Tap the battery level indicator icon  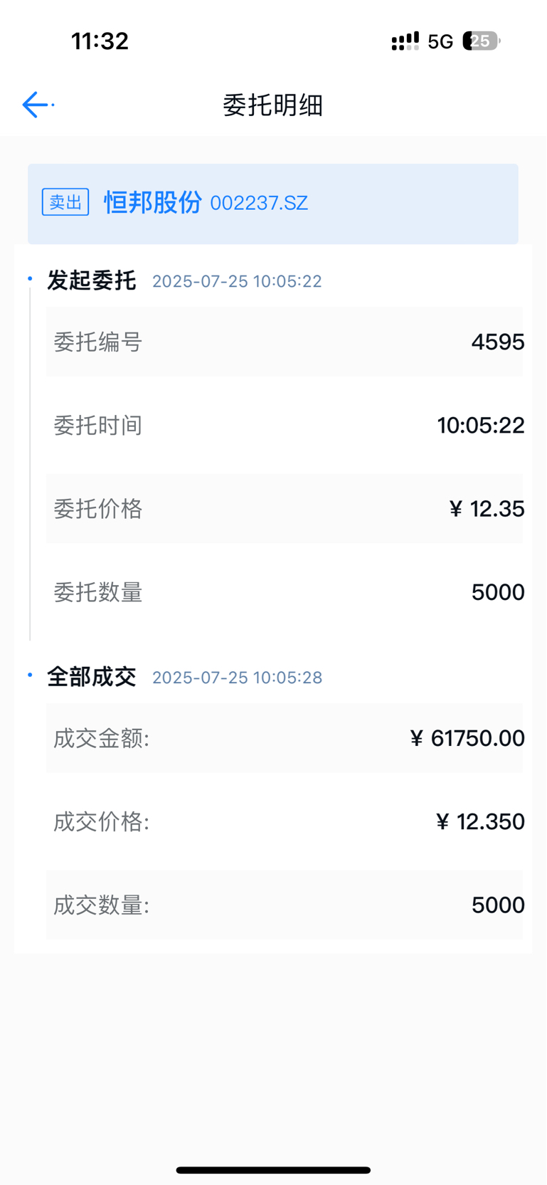click(482, 41)
